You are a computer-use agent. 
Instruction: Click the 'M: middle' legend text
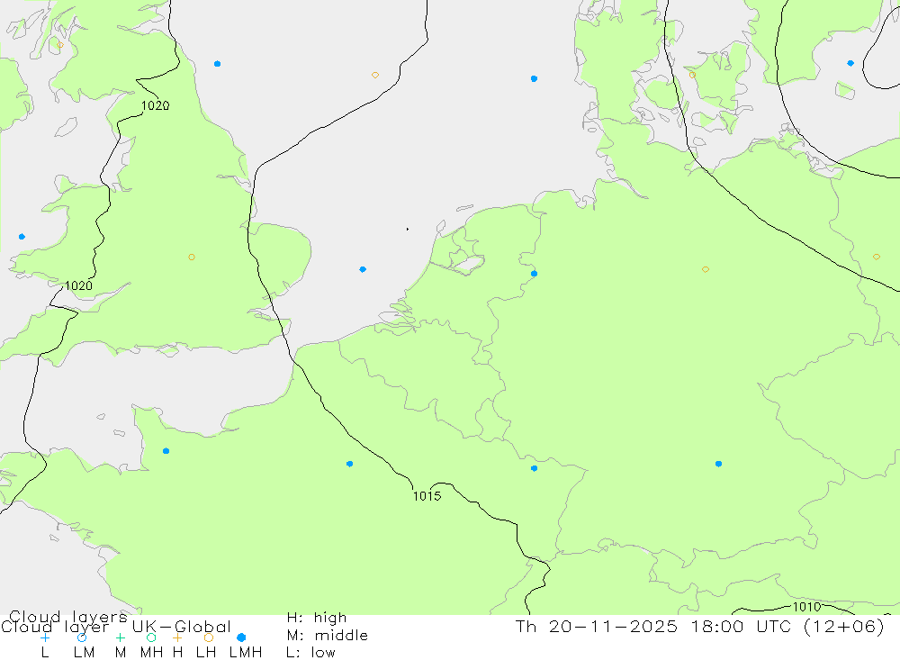(x=328, y=636)
